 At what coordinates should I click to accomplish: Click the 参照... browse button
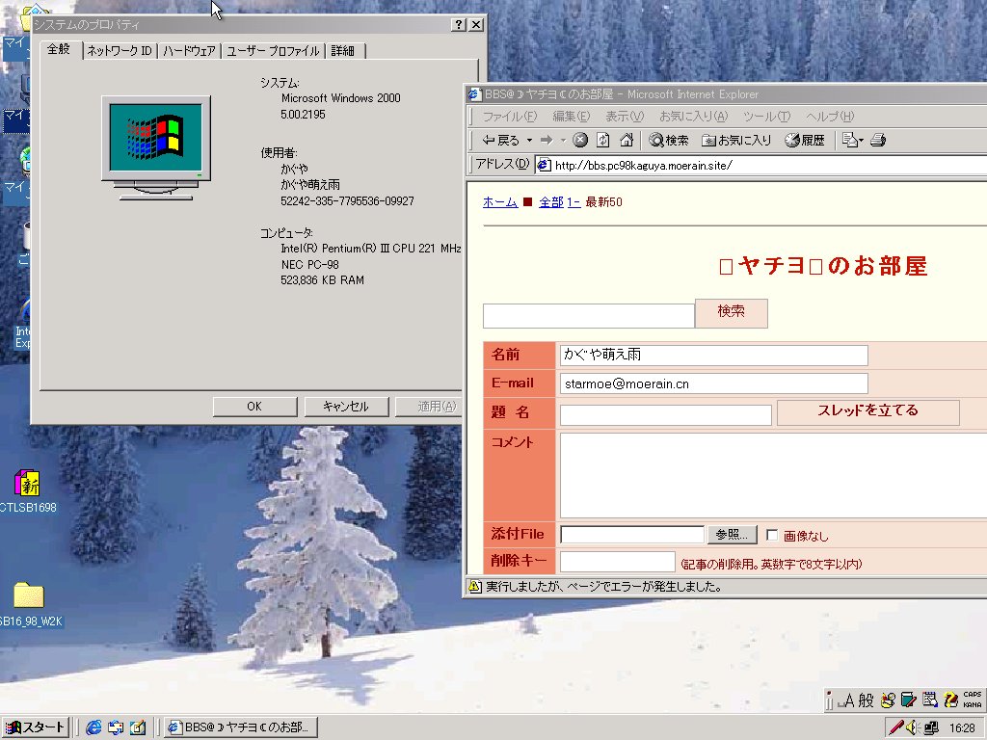[x=733, y=535]
